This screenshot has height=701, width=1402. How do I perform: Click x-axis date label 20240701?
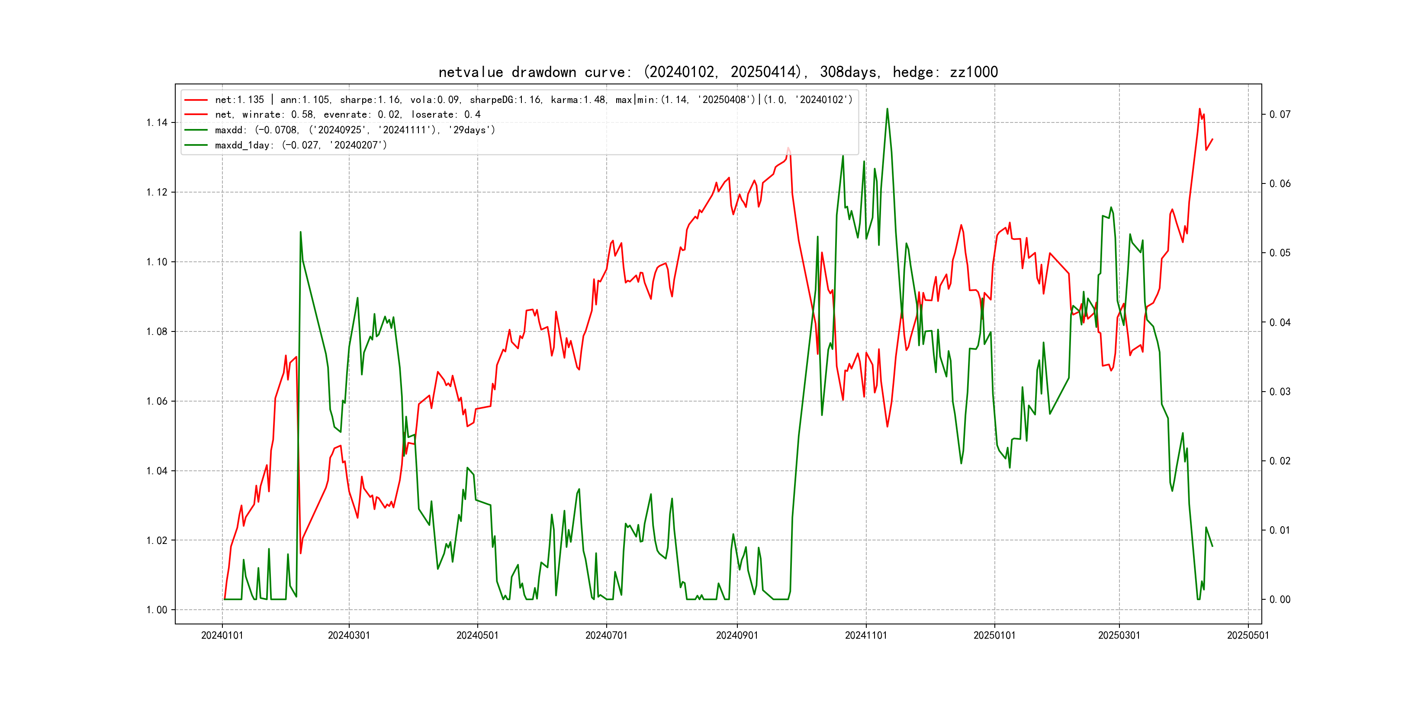point(606,635)
